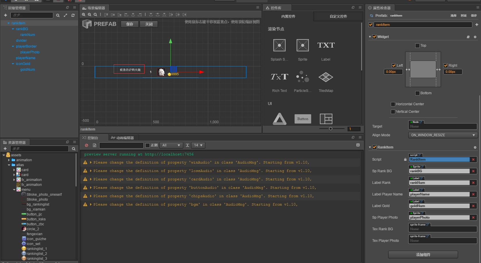
Task: Click the hierarchy search magnifier icon
Action: (x=58, y=15)
